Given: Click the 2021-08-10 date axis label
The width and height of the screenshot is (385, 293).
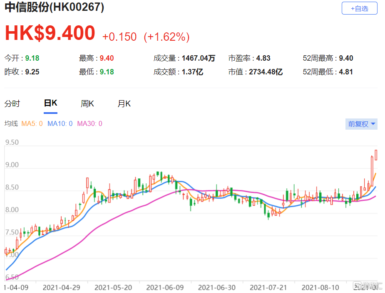Looking at the screenshot, I should coord(320,287).
